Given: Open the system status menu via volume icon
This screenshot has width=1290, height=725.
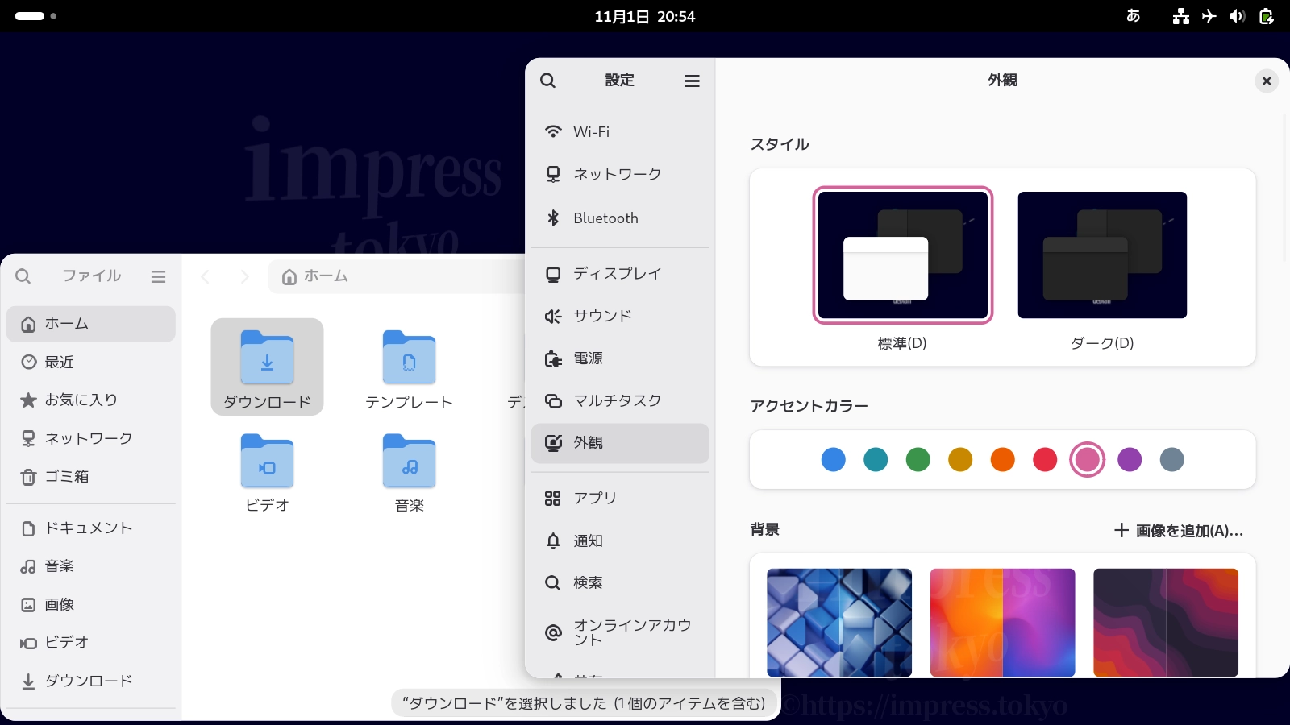Looking at the screenshot, I should [1237, 16].
